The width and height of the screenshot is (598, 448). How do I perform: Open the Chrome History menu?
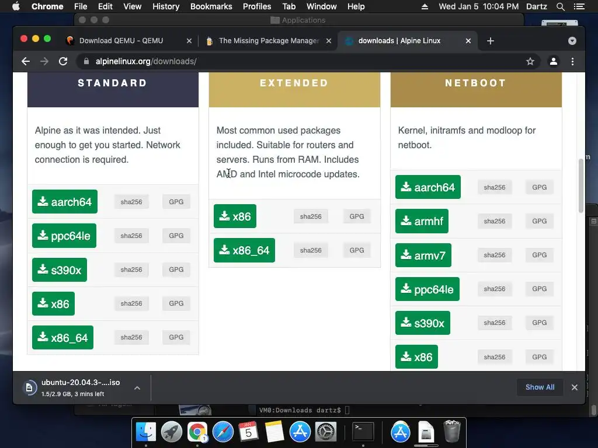[165, 6]
